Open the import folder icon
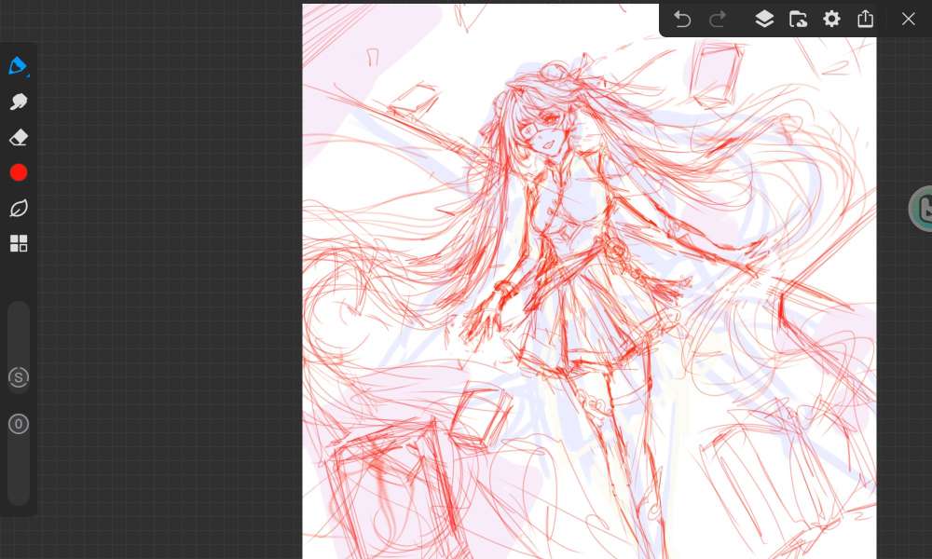Screen dimensions: 932x559 798,19
